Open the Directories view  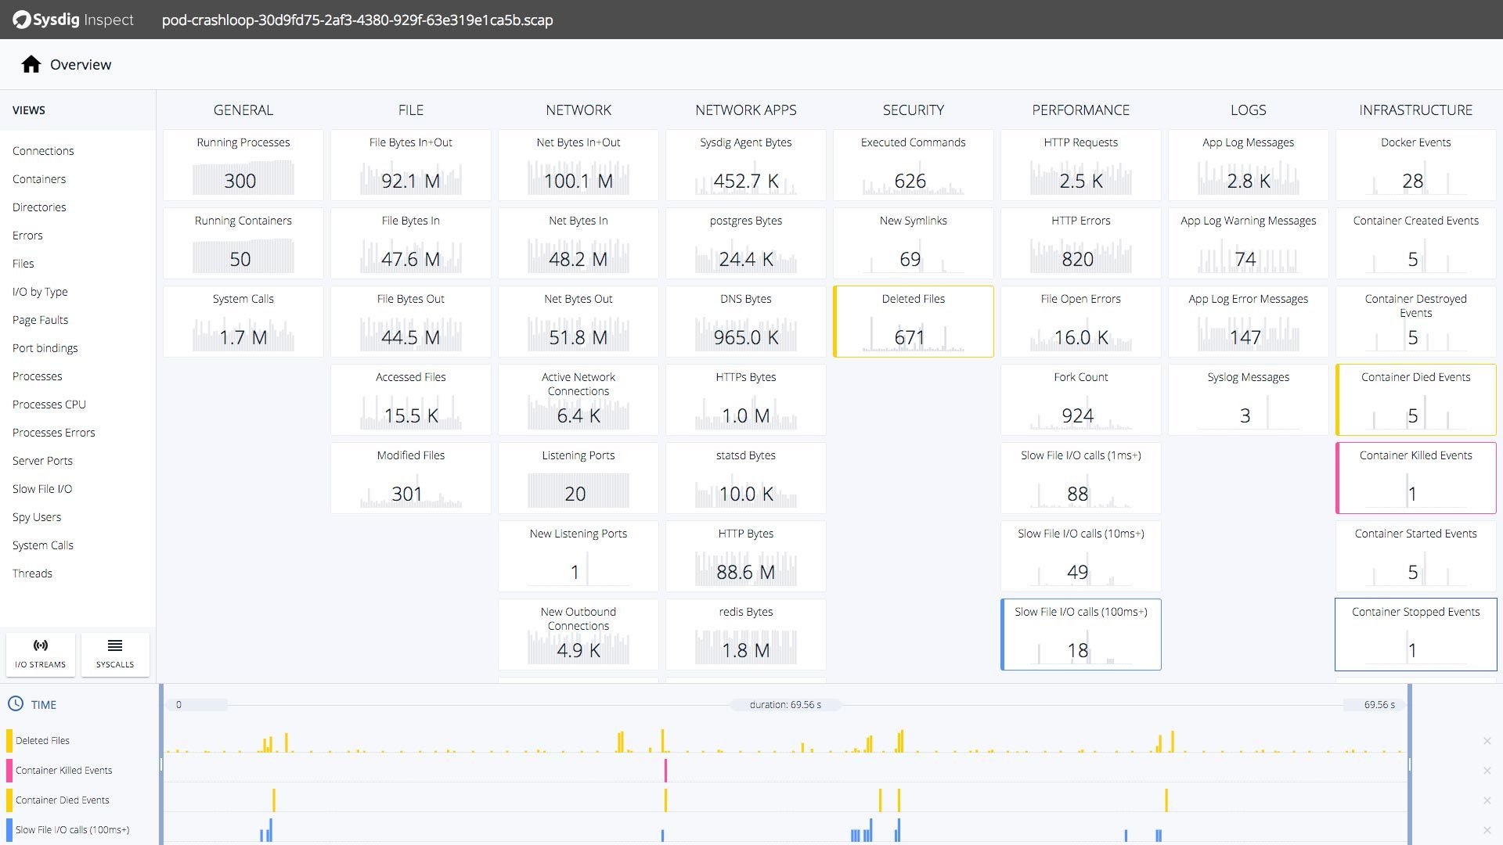tap(39, 207)
